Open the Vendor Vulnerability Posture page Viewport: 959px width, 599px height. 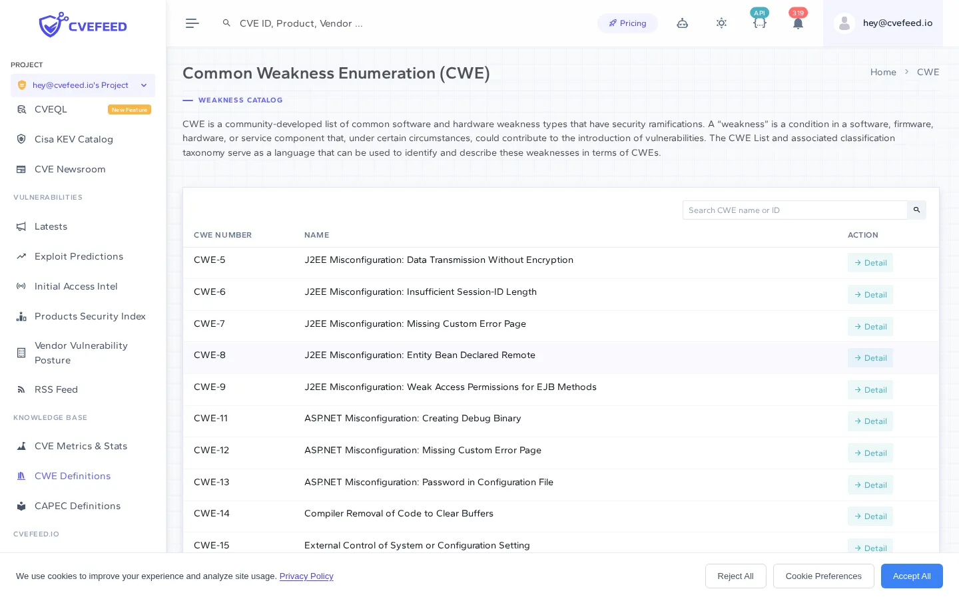tap(81, 353)
